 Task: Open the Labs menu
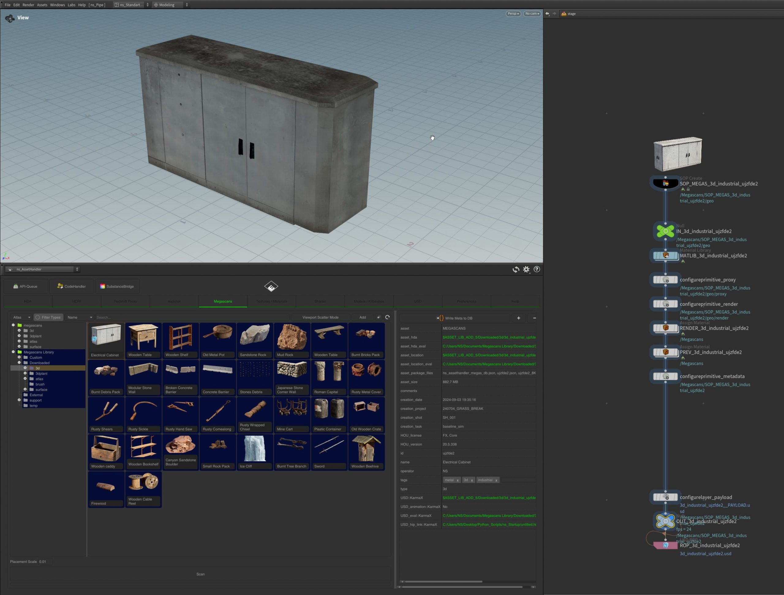[72, 5]
